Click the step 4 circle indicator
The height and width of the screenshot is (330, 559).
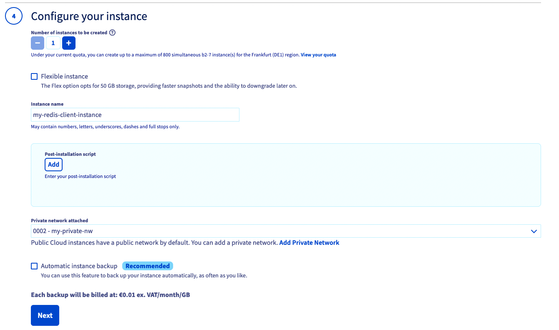click(13, 16)
